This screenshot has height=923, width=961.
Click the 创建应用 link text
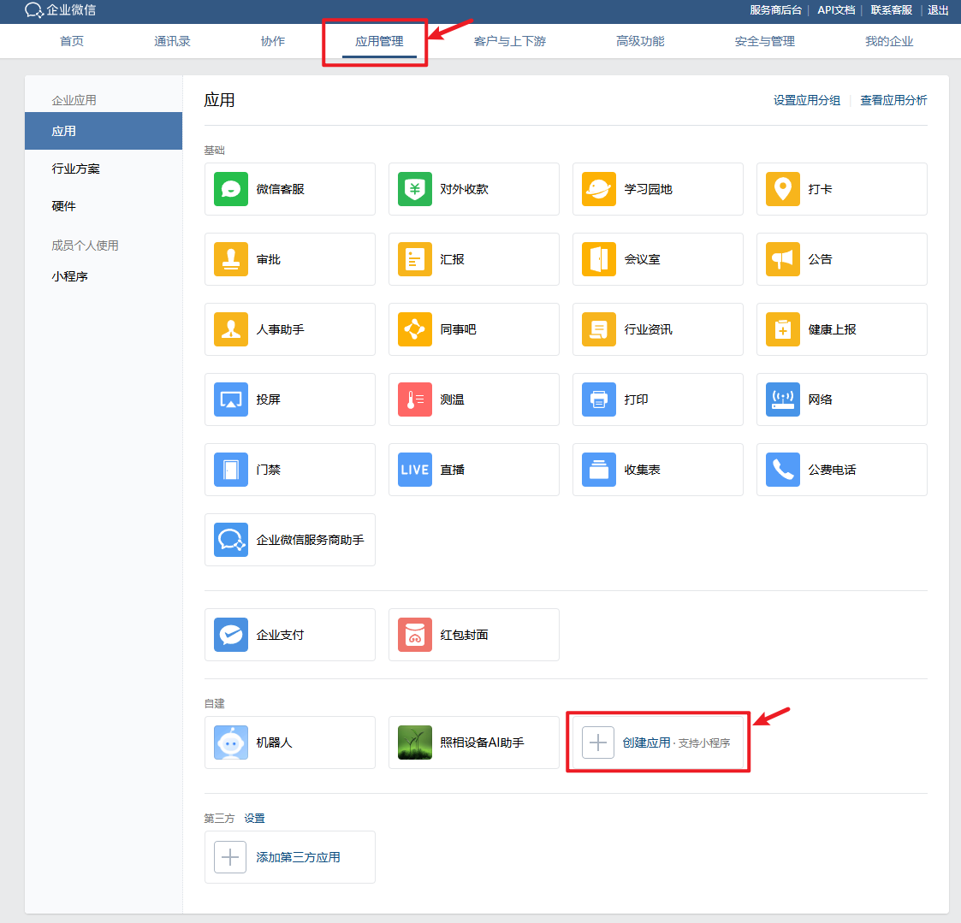pyautogui.click(x=647, y=743)
